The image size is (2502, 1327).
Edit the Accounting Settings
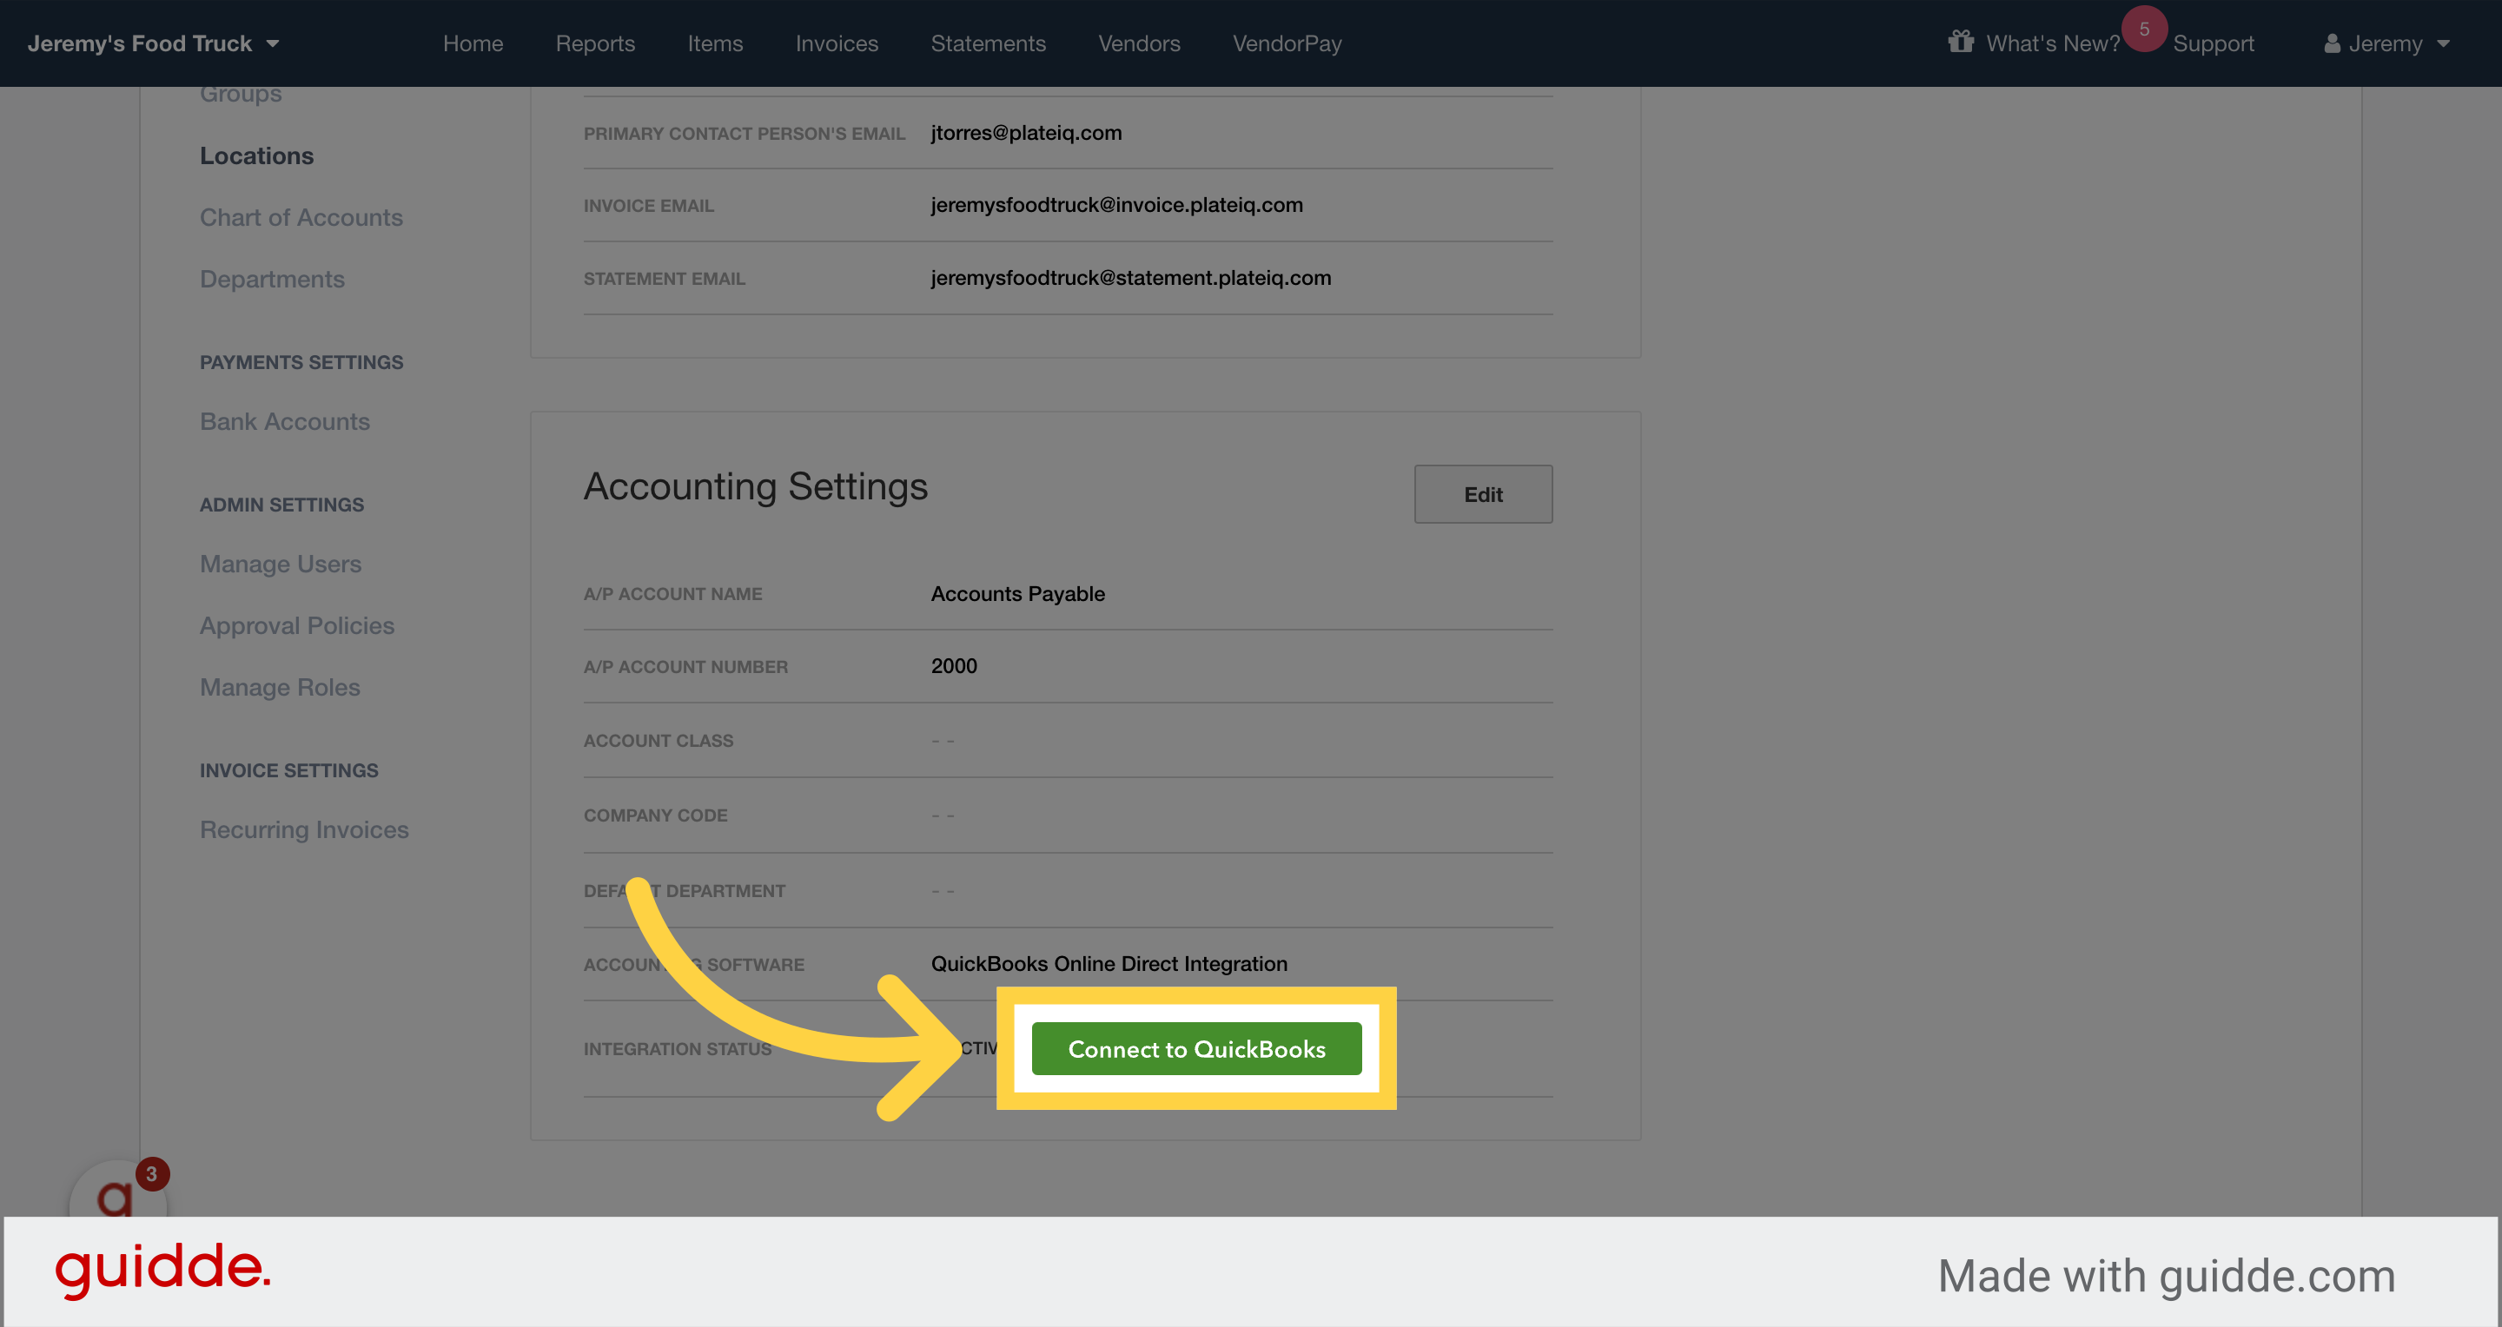pyautogui.click(x=1482, y=494)
